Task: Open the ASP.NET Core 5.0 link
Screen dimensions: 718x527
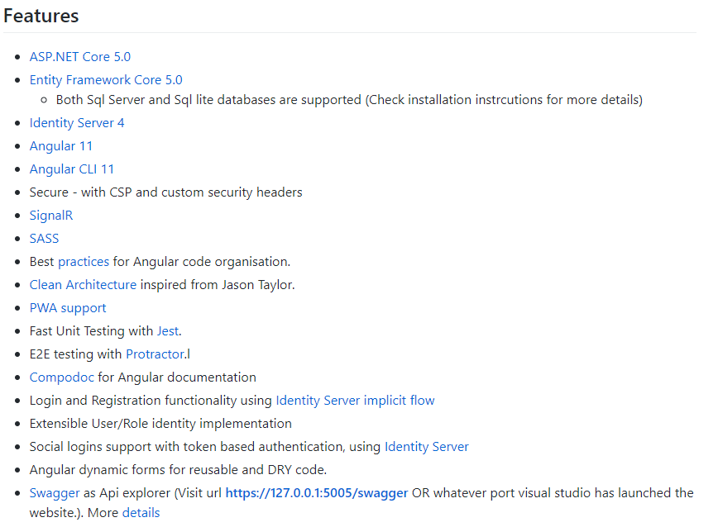Action: tap(80, 57)
